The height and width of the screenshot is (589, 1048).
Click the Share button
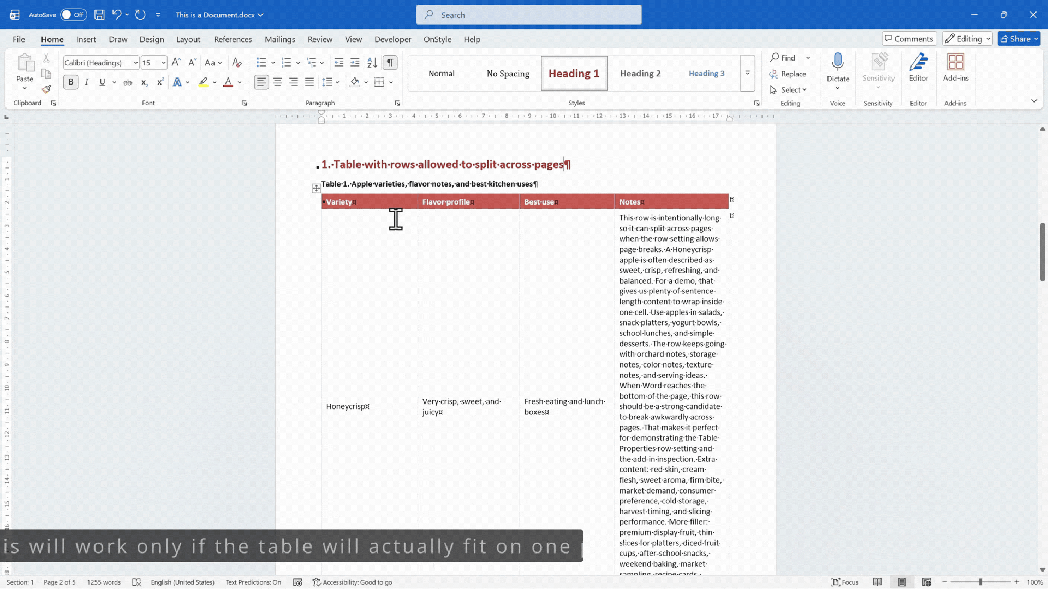point(1019,39)
